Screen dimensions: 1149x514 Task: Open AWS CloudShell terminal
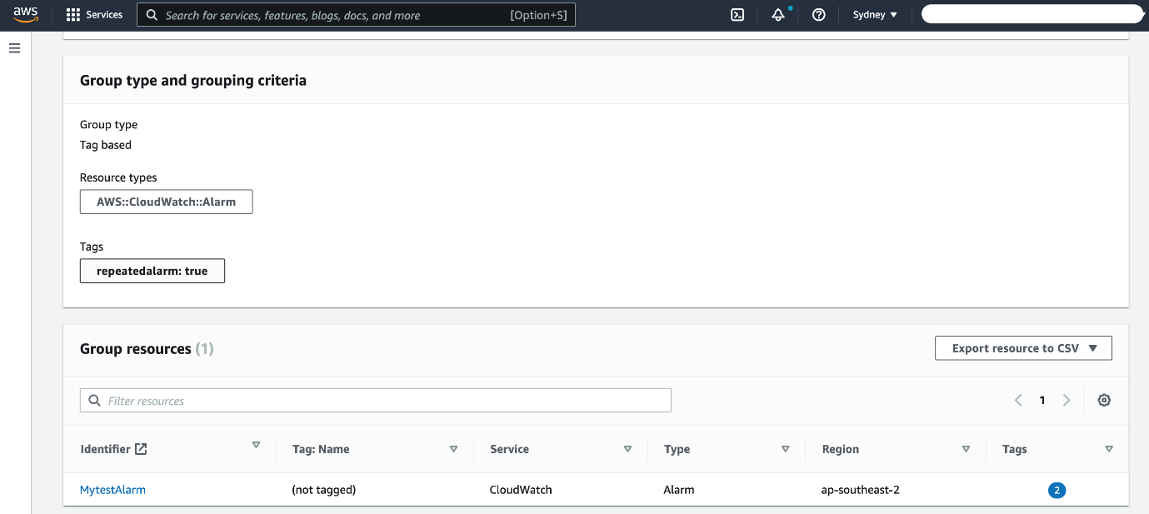(x=737, y=14)
